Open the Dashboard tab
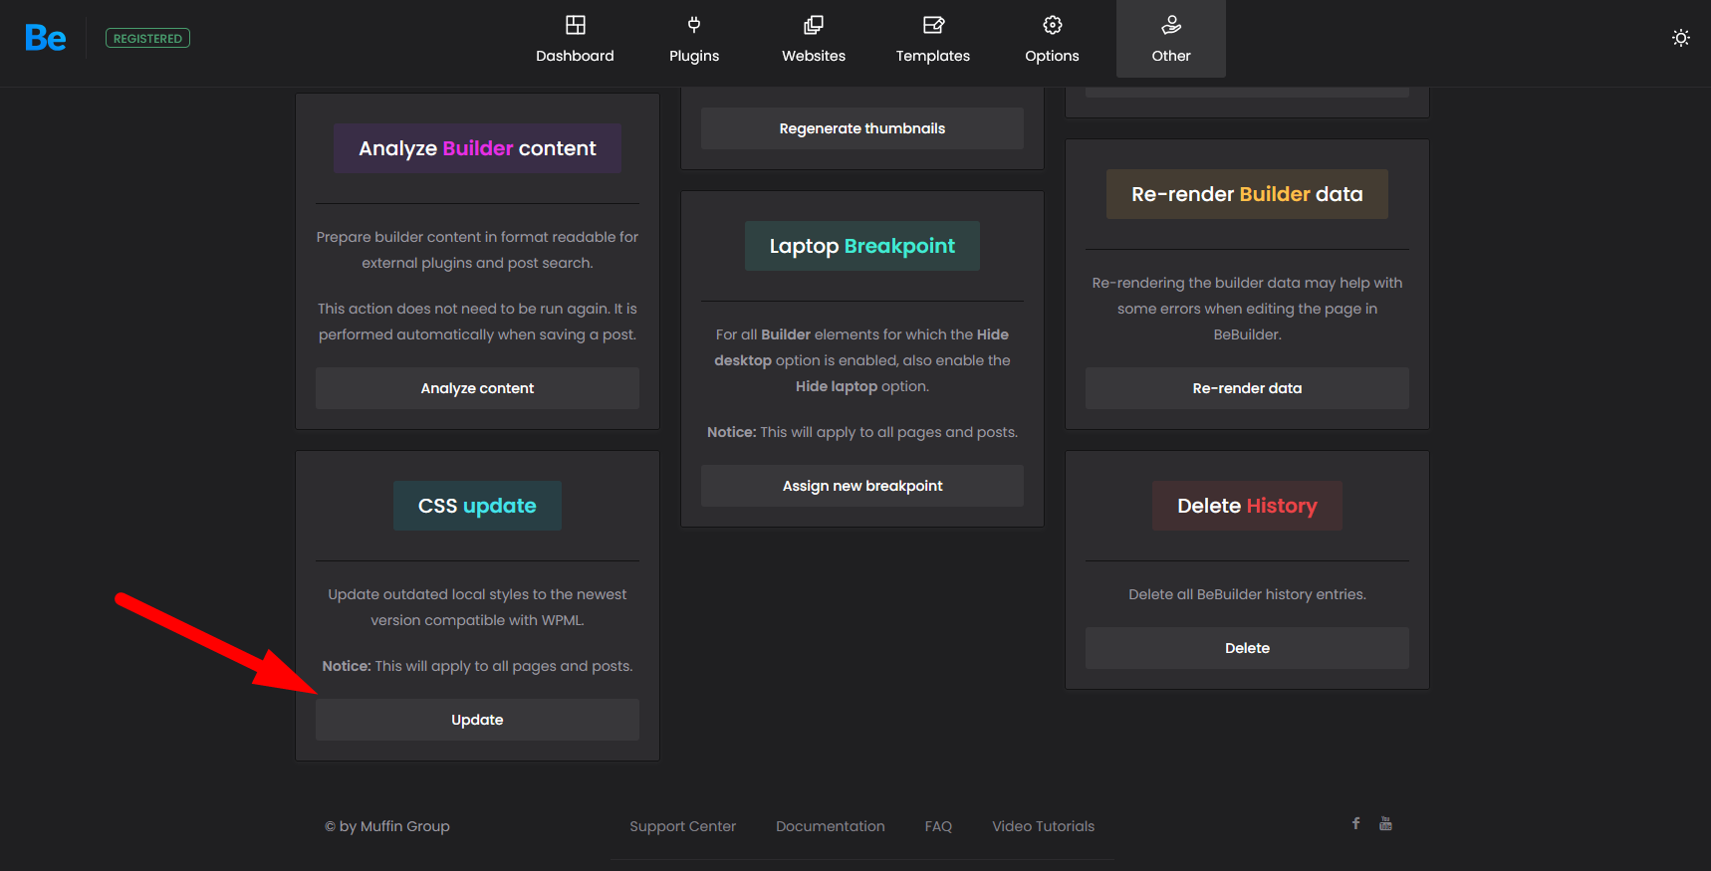Screen dimensions: 1711x871 575,39
